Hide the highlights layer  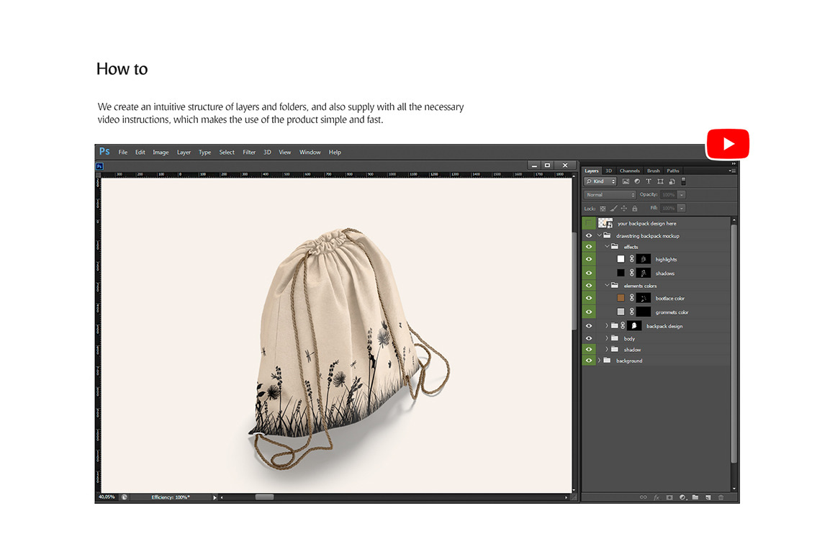589,259
